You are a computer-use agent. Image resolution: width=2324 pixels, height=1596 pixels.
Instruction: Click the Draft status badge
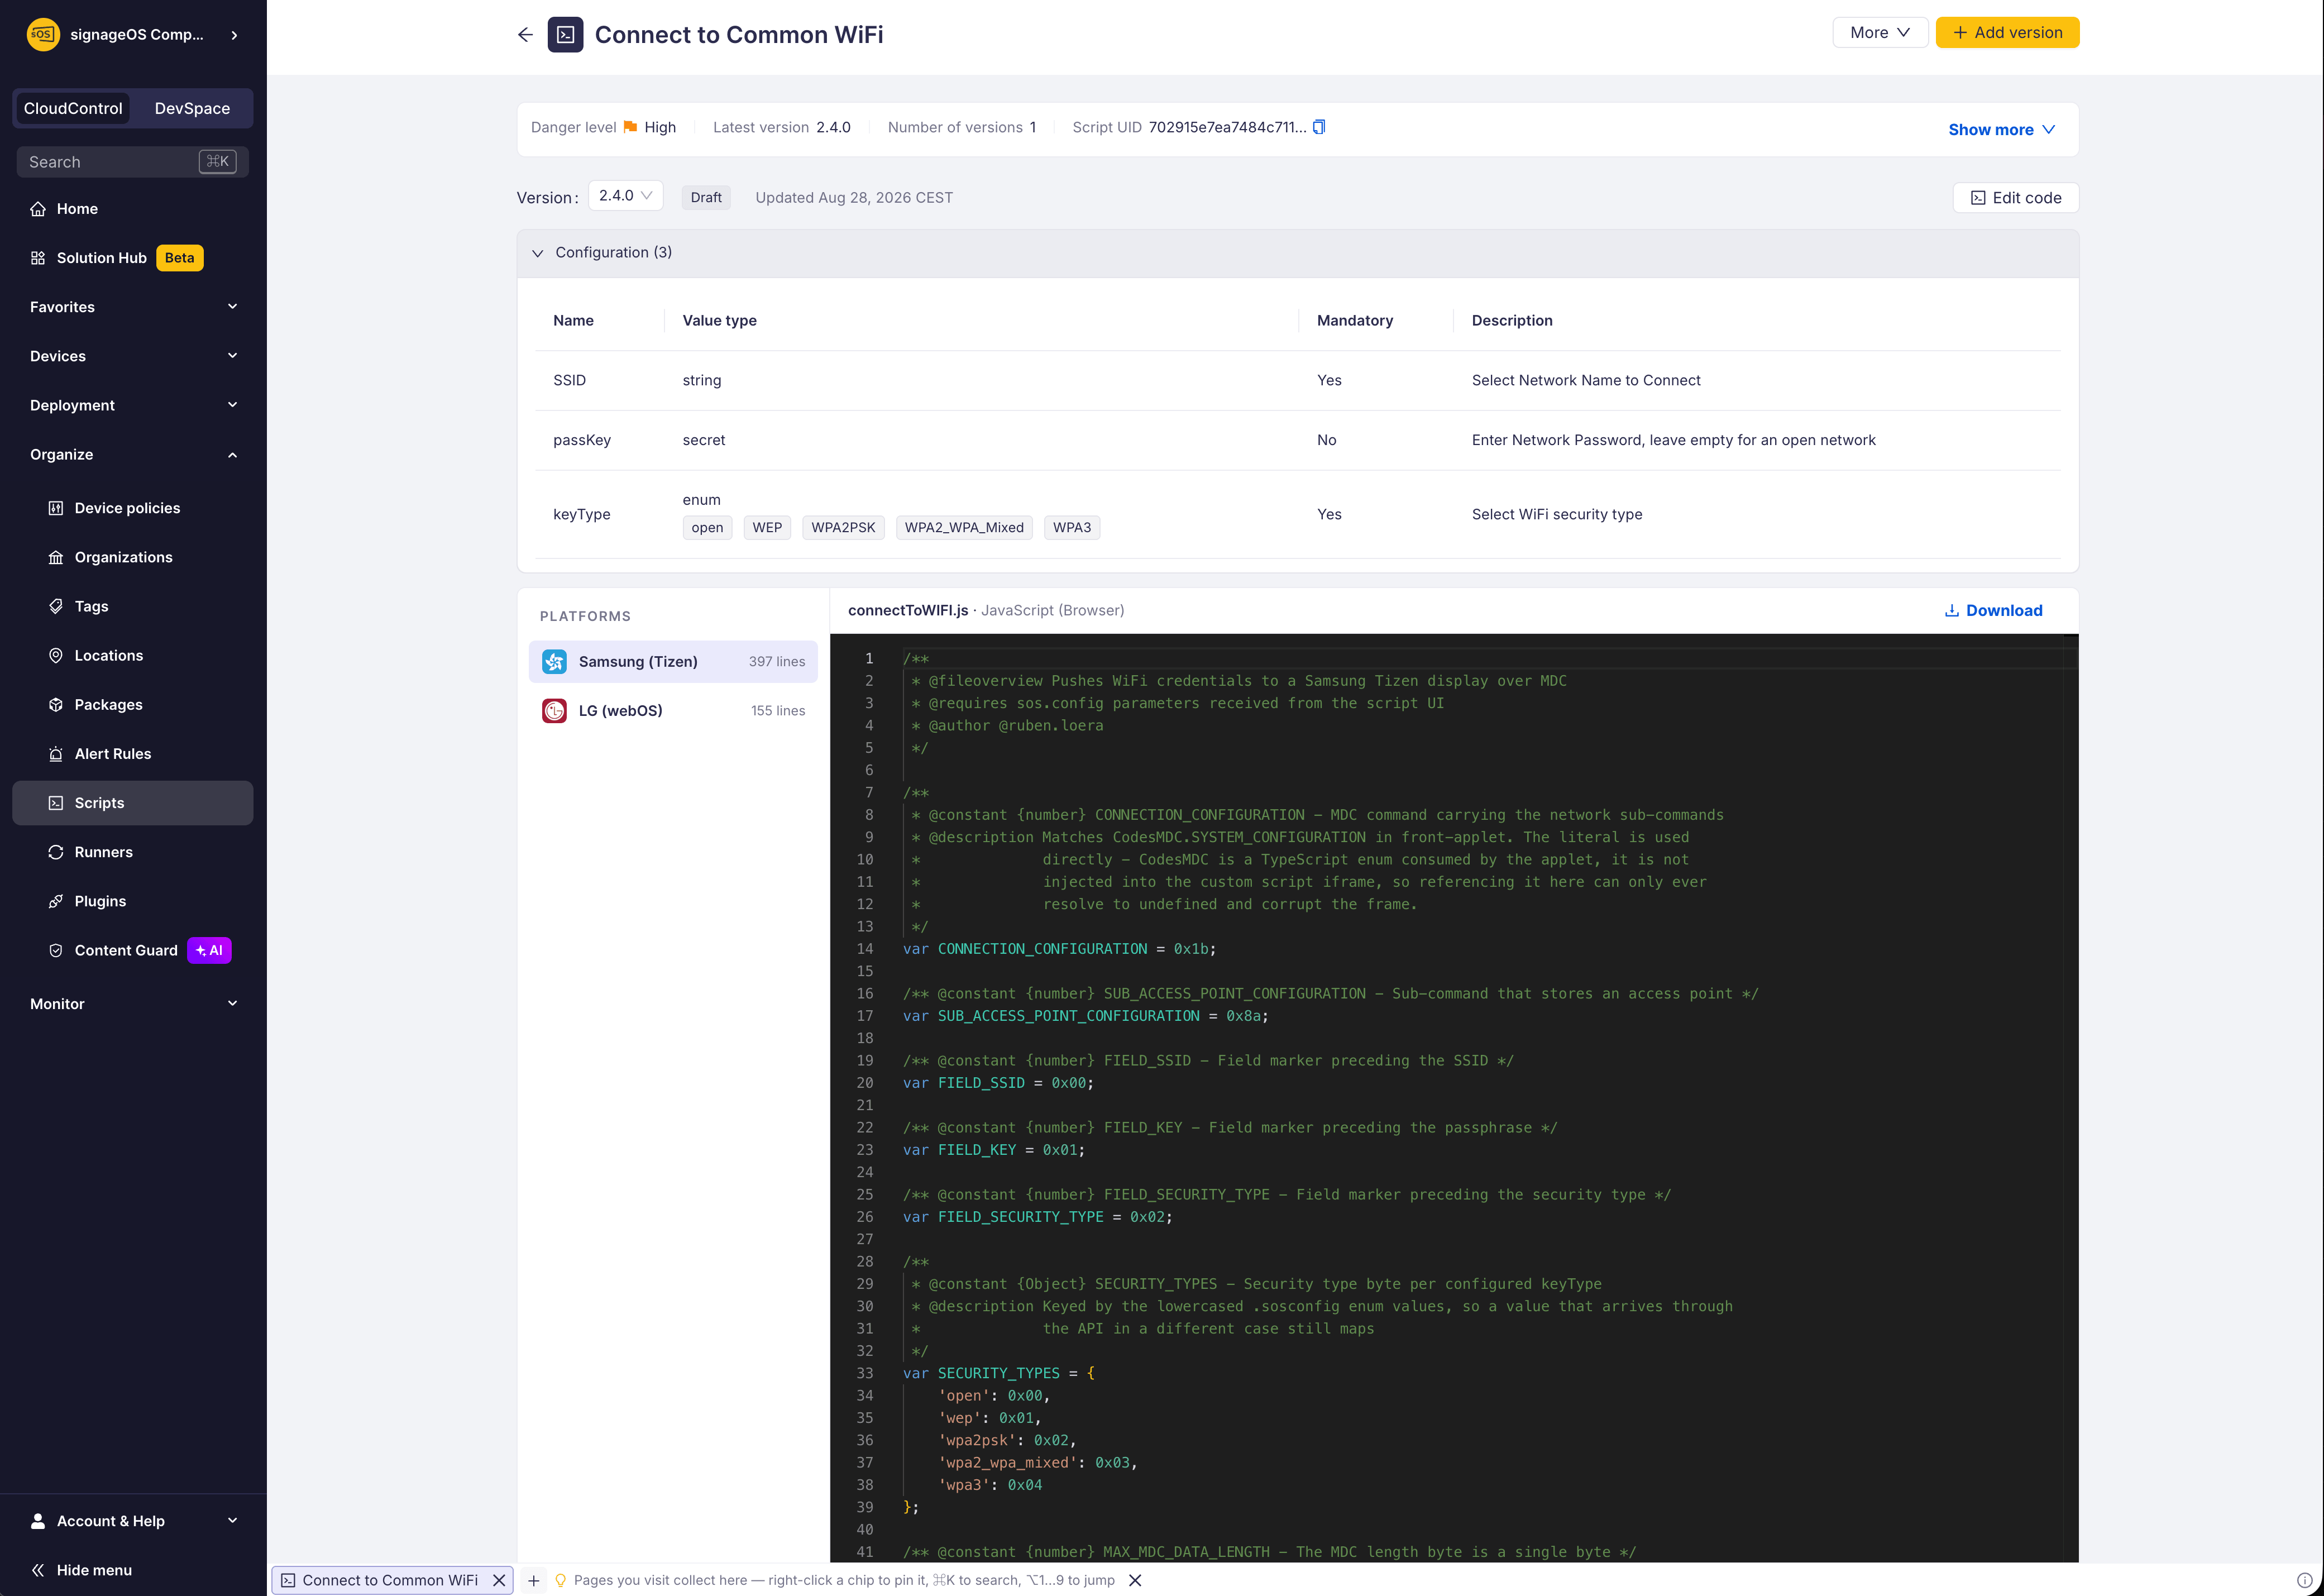(706, 197)
